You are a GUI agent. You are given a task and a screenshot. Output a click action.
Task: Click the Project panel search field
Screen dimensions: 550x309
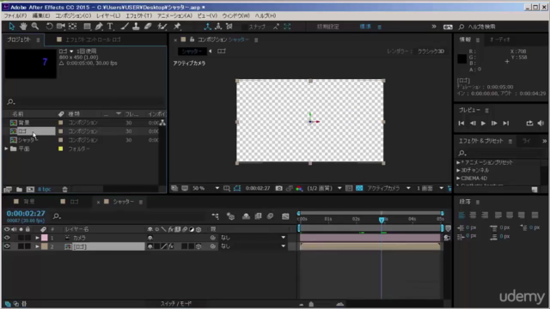click(85, 102)
